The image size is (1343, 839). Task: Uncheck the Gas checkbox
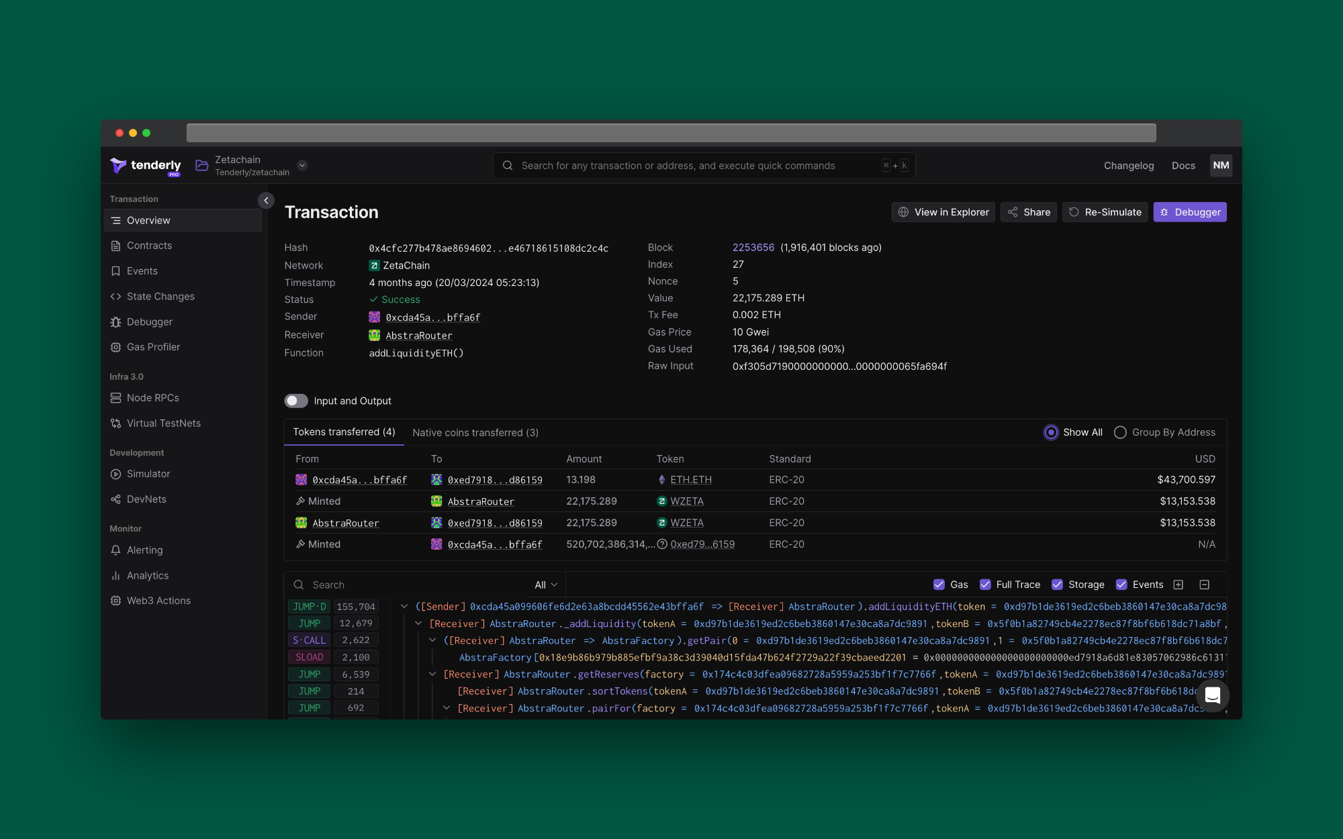[x=939, y=585]
